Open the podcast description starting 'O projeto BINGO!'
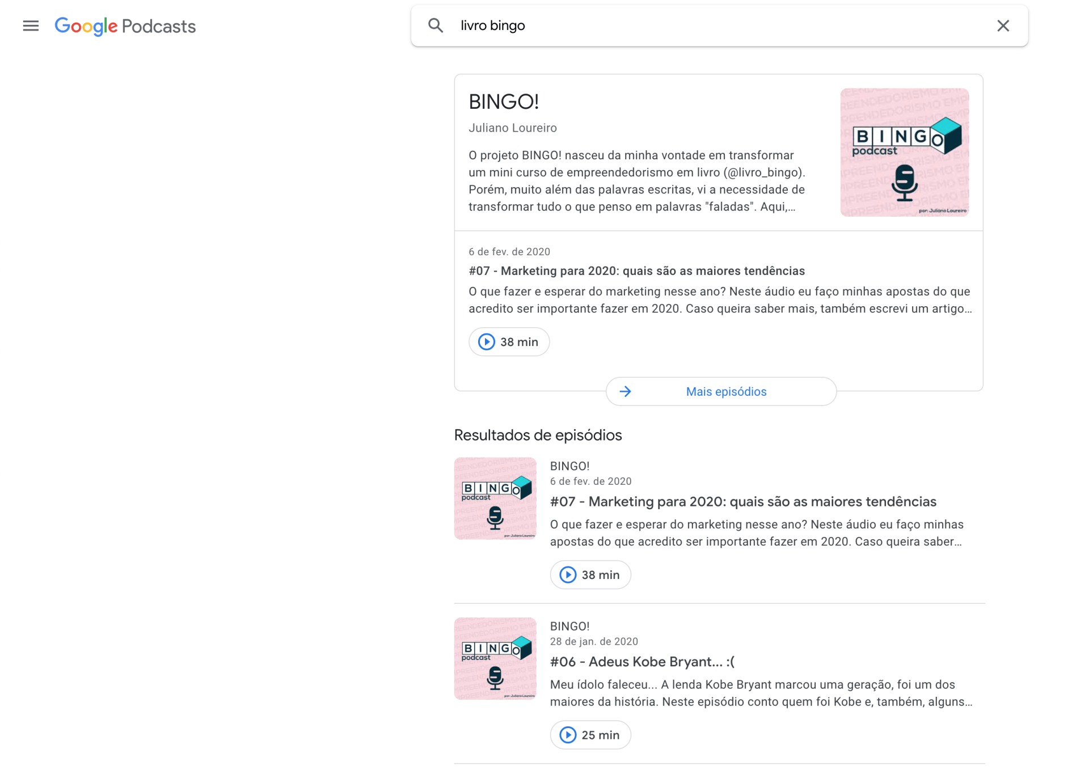 pos(637,181)
